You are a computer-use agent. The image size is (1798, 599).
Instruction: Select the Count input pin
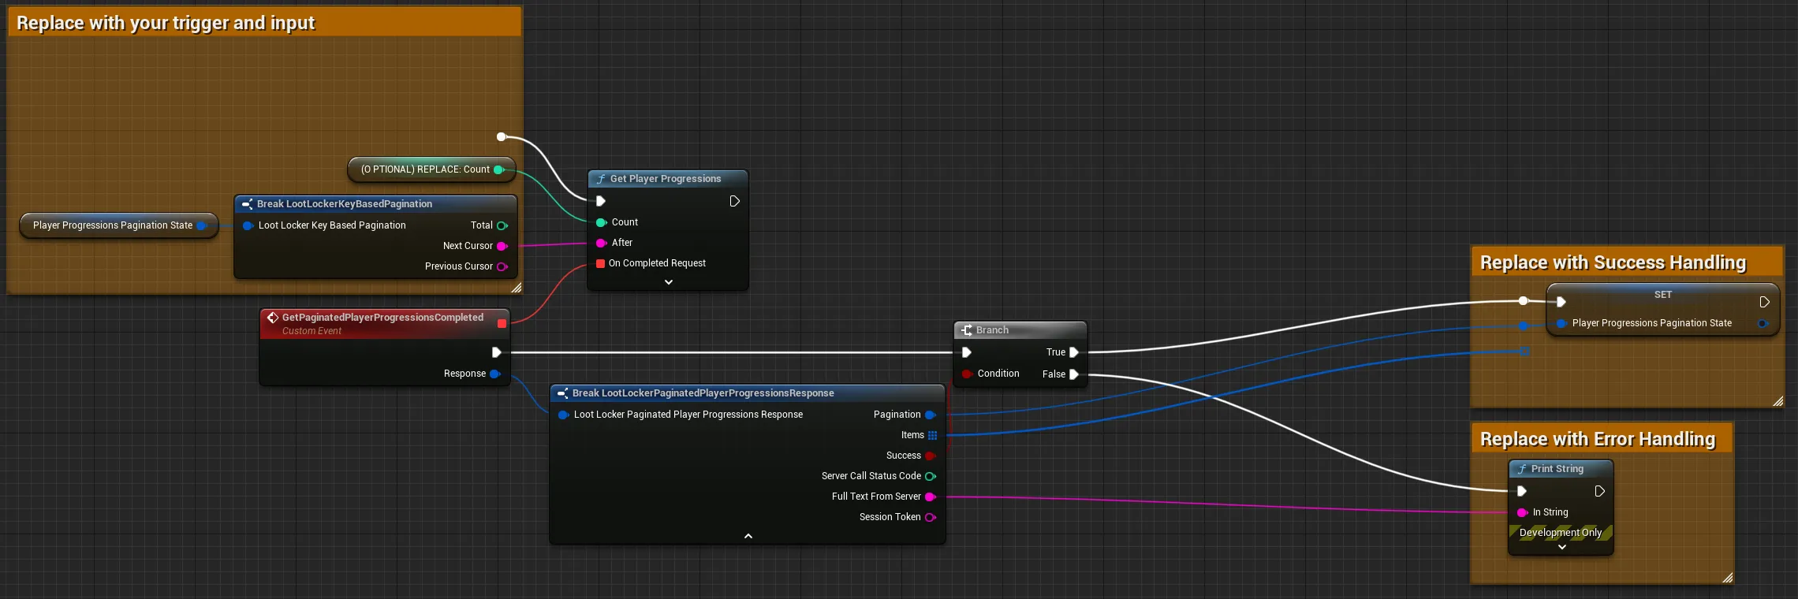click(x=601, y=222)
